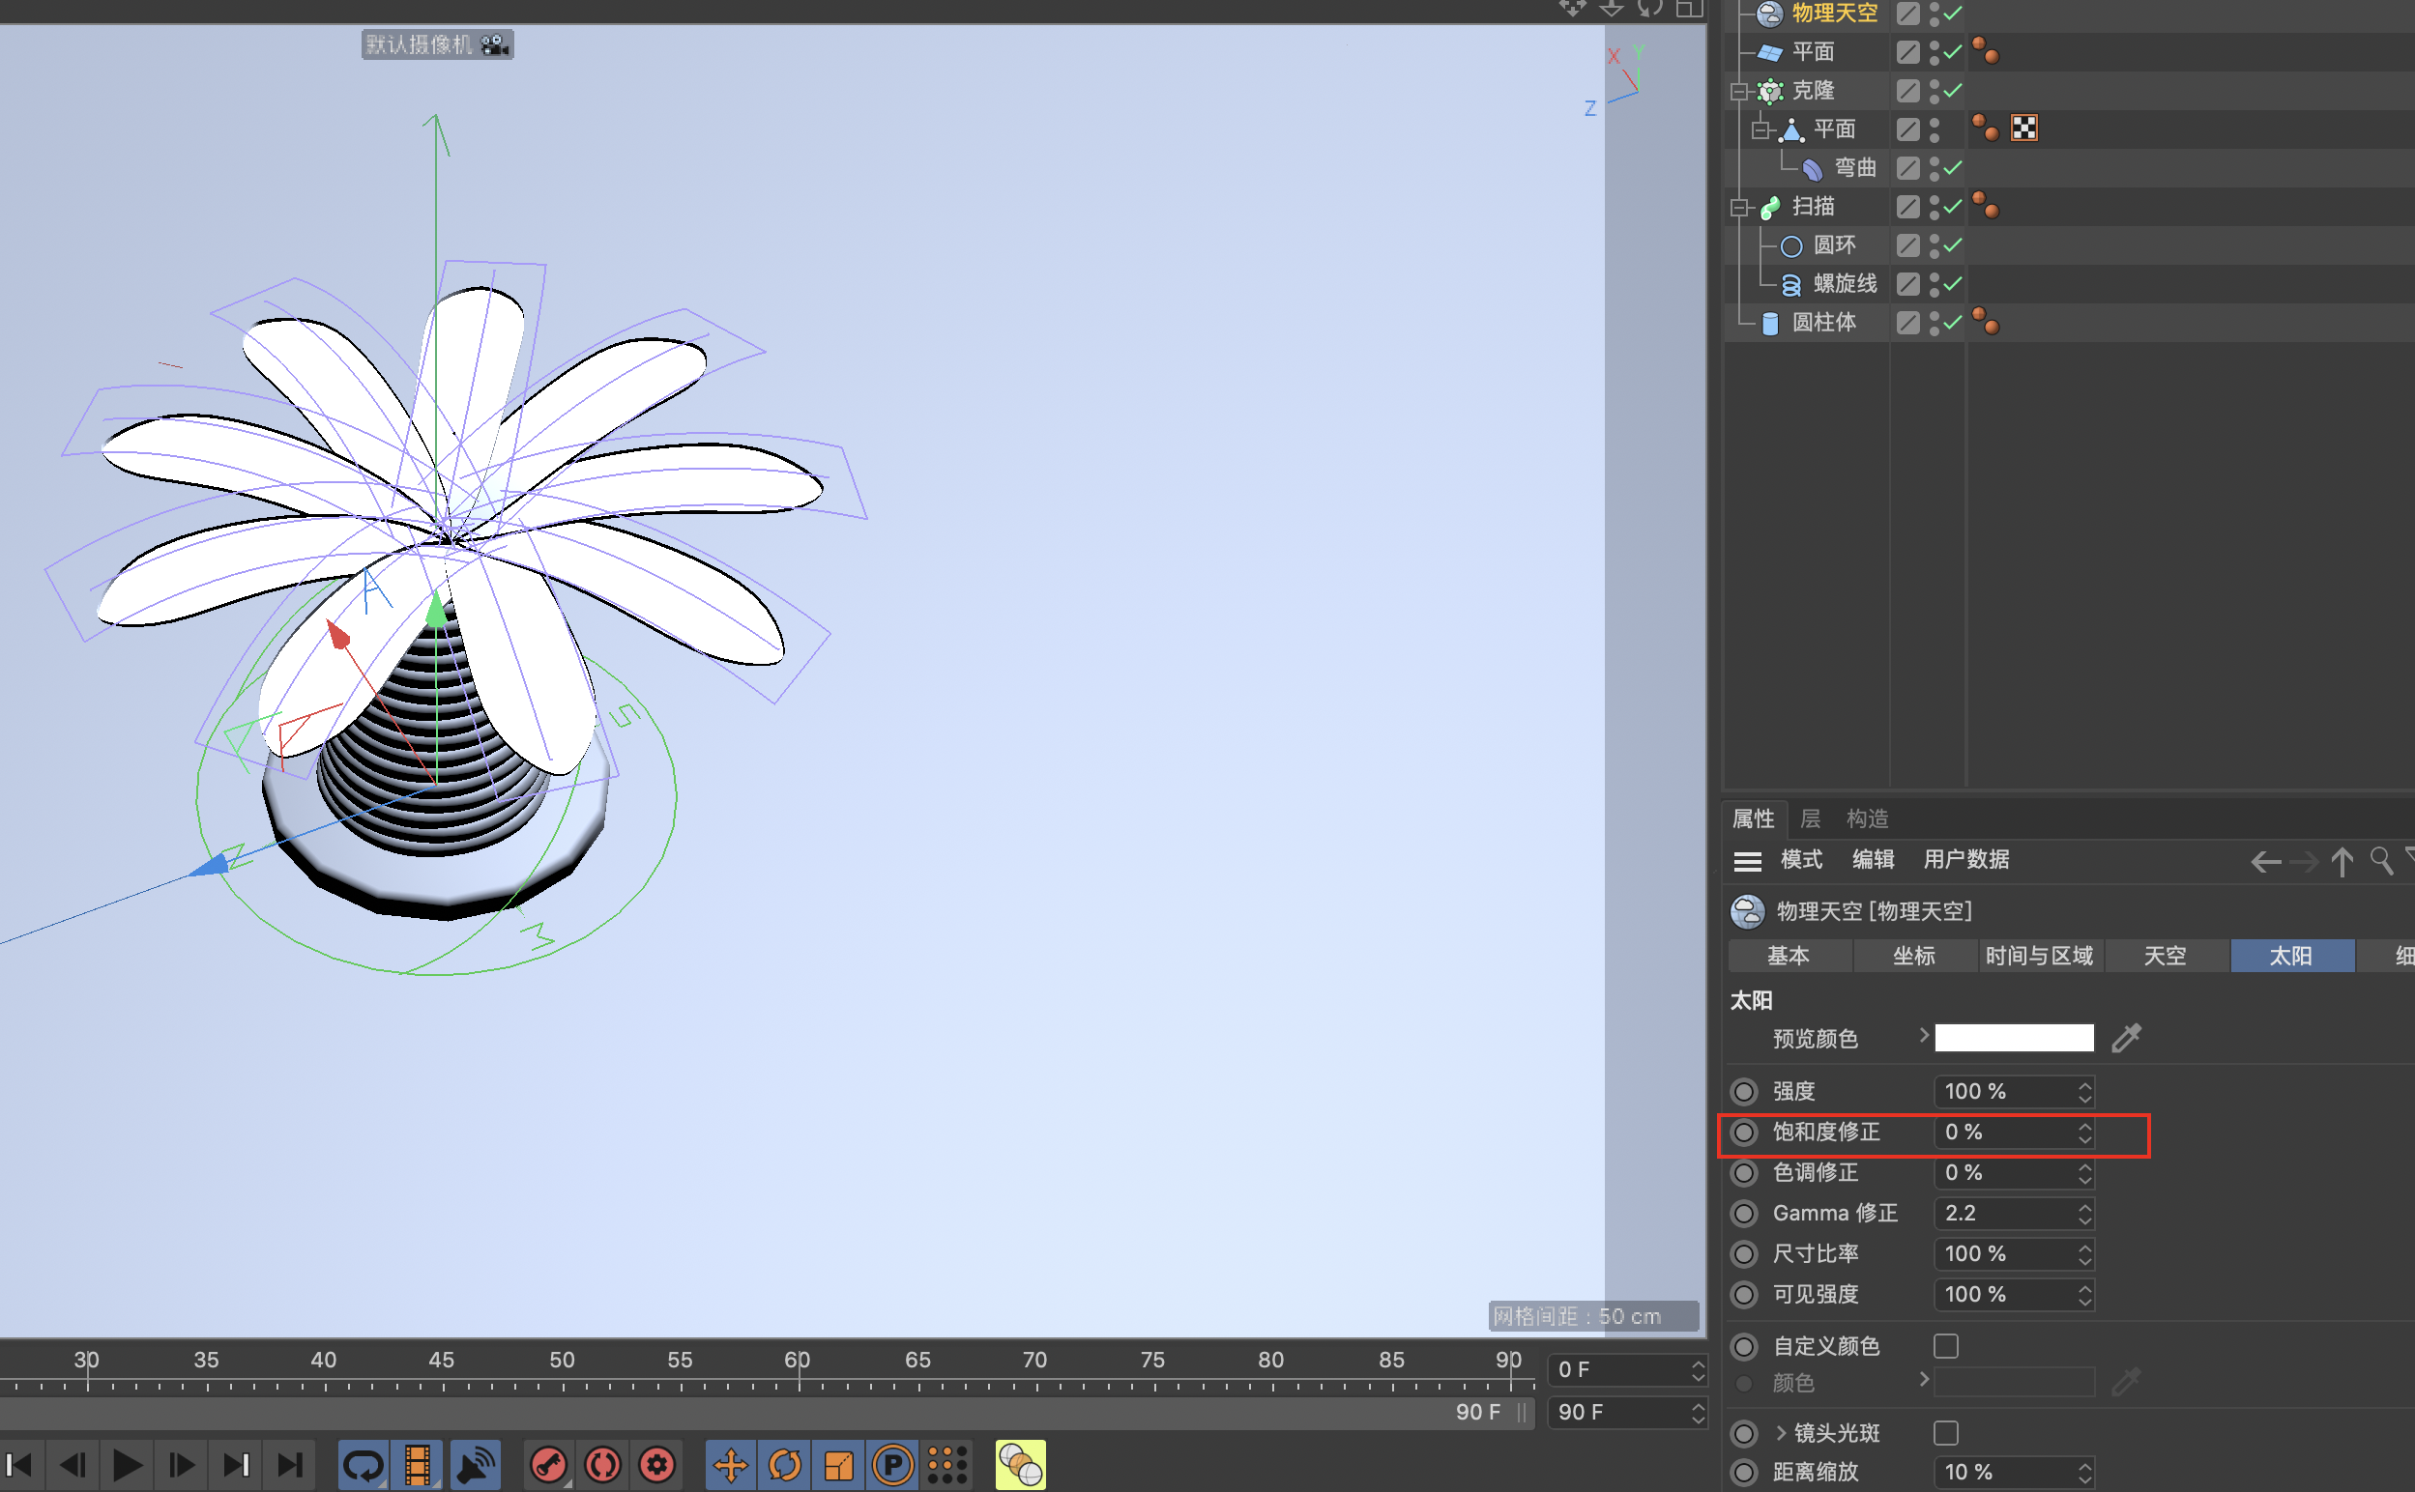Image resolution: width=2415 pixels, height=1492 pixels.
Task: Click the 强度 value input field
Action: tap(2003, 1091)
